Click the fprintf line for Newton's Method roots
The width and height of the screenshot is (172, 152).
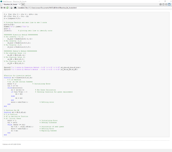(x=41, y=70)
